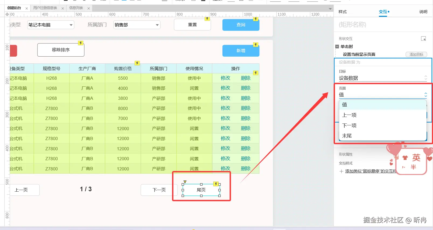Click the 移除排序 button

(x=61, y=50)
